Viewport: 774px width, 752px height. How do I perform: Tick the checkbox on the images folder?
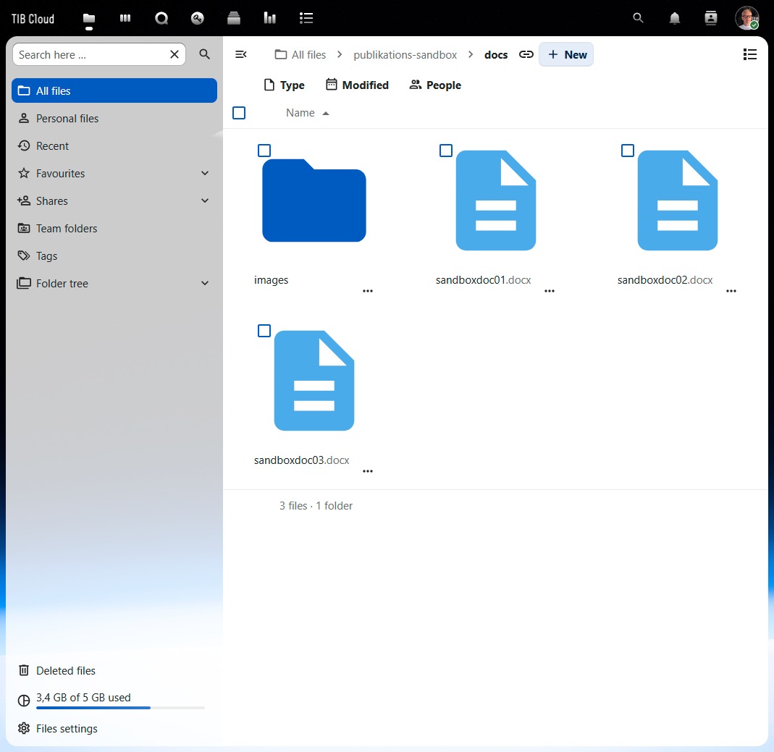click(x=264, y=151)
